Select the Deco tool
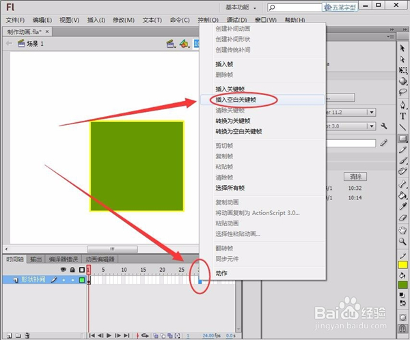 [x=402, y=171]
